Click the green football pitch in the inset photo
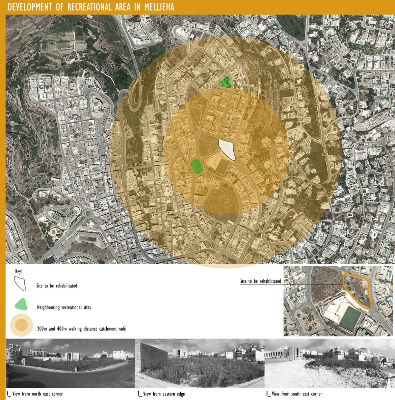 (350, 318)
